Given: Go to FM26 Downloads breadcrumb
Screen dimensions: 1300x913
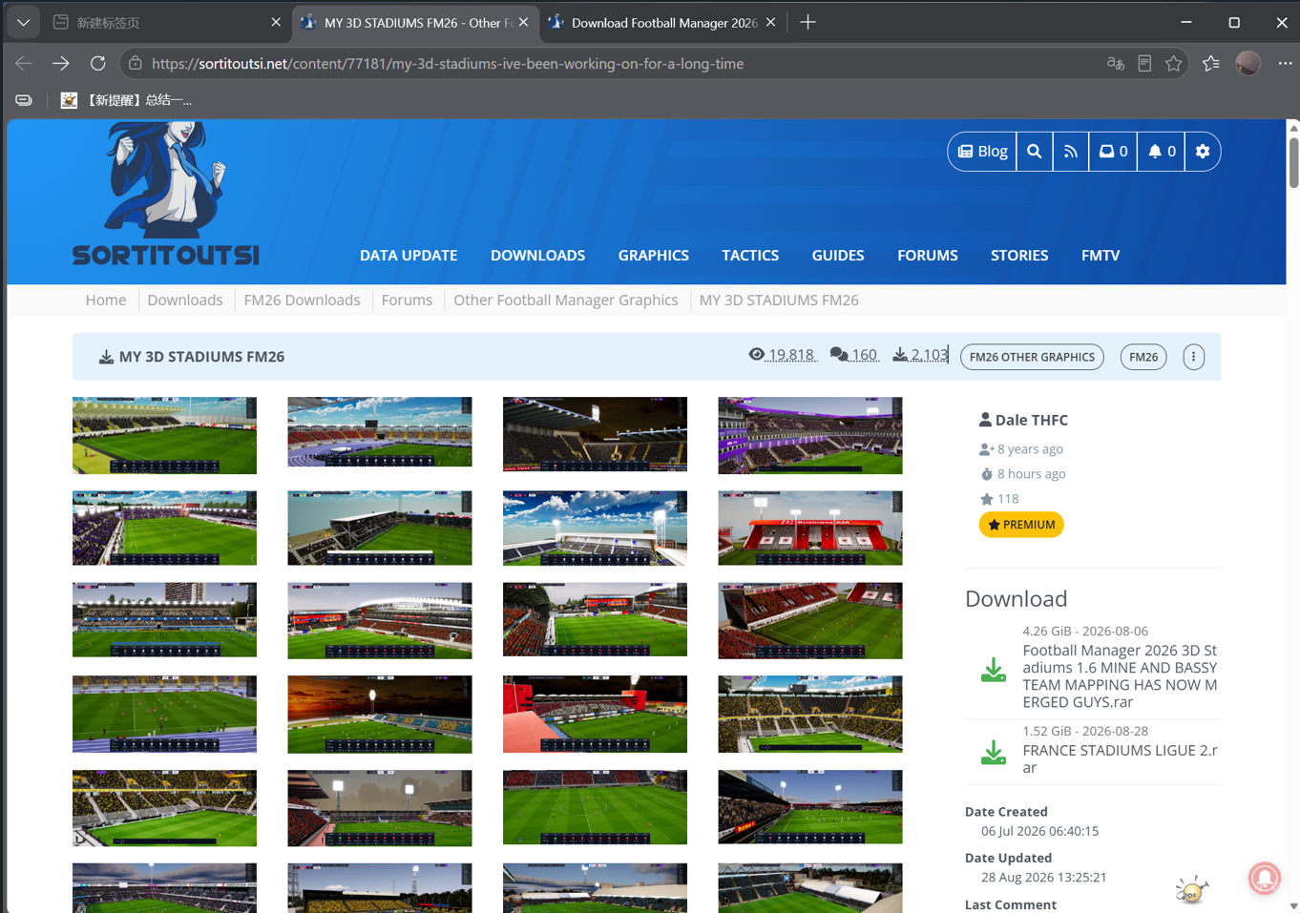Looking at the screenshot, I should (x=302, y=301).
